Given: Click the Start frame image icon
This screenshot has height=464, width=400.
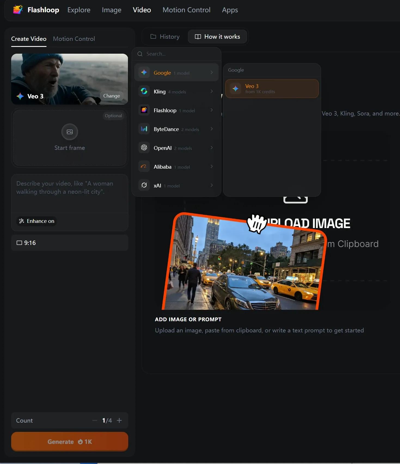Looking at the screenshot, I should [70, 132].
